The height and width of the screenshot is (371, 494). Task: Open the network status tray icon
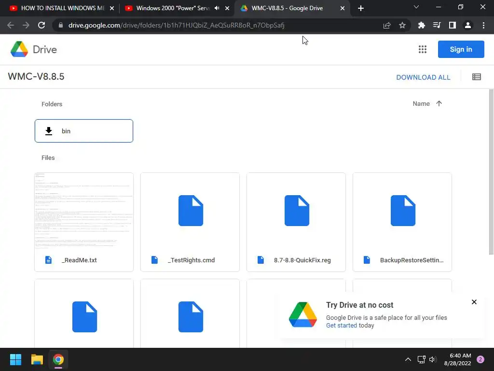[x=421, y=359]
